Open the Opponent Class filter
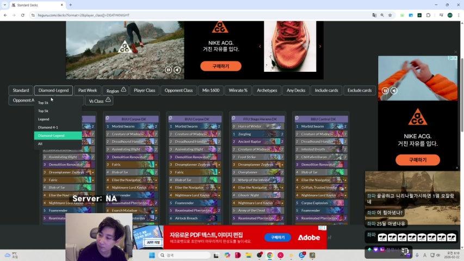 178,90
